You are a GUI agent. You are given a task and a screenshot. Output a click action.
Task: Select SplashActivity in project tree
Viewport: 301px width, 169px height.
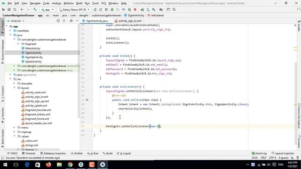(33, 61)
